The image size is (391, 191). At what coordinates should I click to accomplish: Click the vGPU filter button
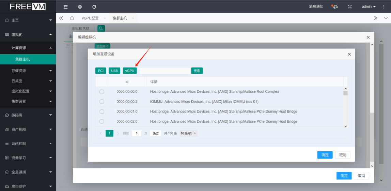click(130, 71)
